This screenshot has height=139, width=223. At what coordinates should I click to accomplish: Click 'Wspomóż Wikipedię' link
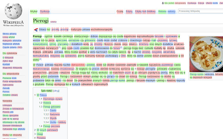[13, 68]
